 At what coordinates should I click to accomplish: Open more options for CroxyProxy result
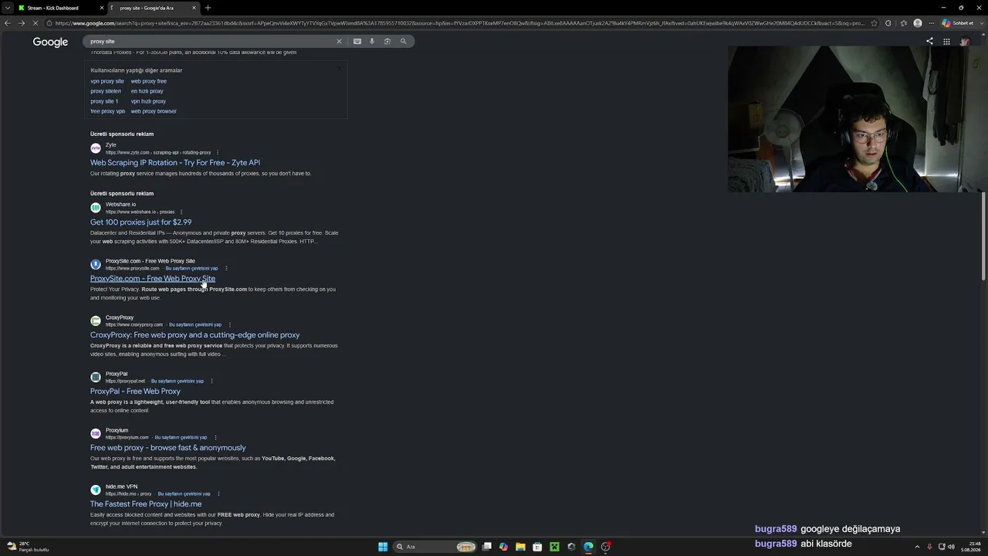click(230, 324)
